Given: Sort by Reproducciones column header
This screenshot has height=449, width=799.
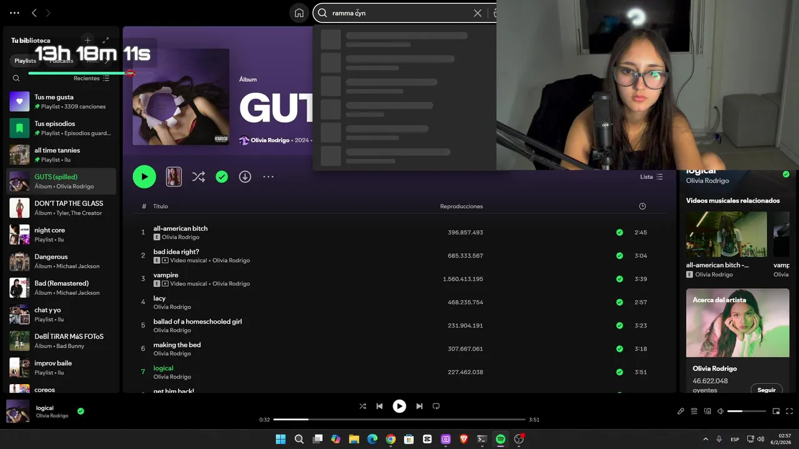Looking at the screenshot, I should (x=461, y=206).
